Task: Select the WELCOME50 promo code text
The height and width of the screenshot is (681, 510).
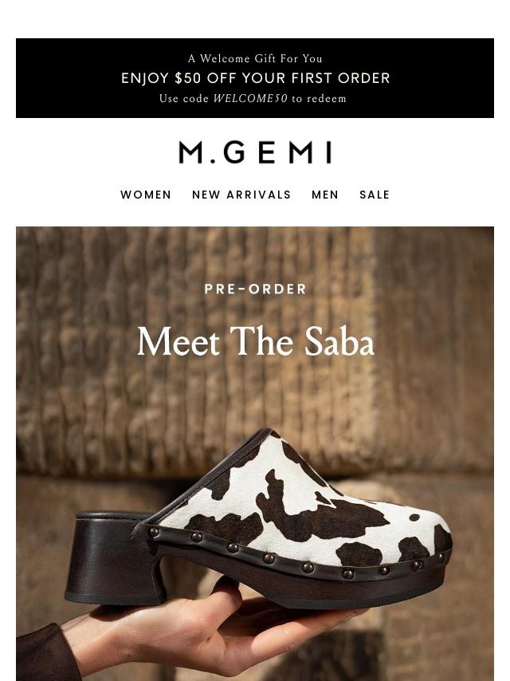Action: pyautogui.click(x=250, y=98)
